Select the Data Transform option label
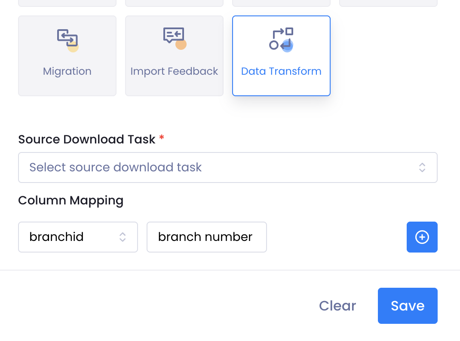This screenshot has width=460, height=341. (281, 71)
